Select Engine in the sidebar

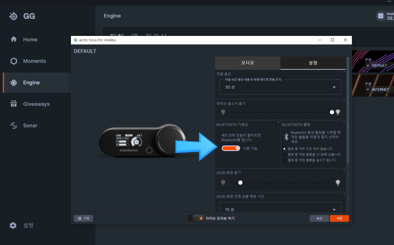[37, 82]
